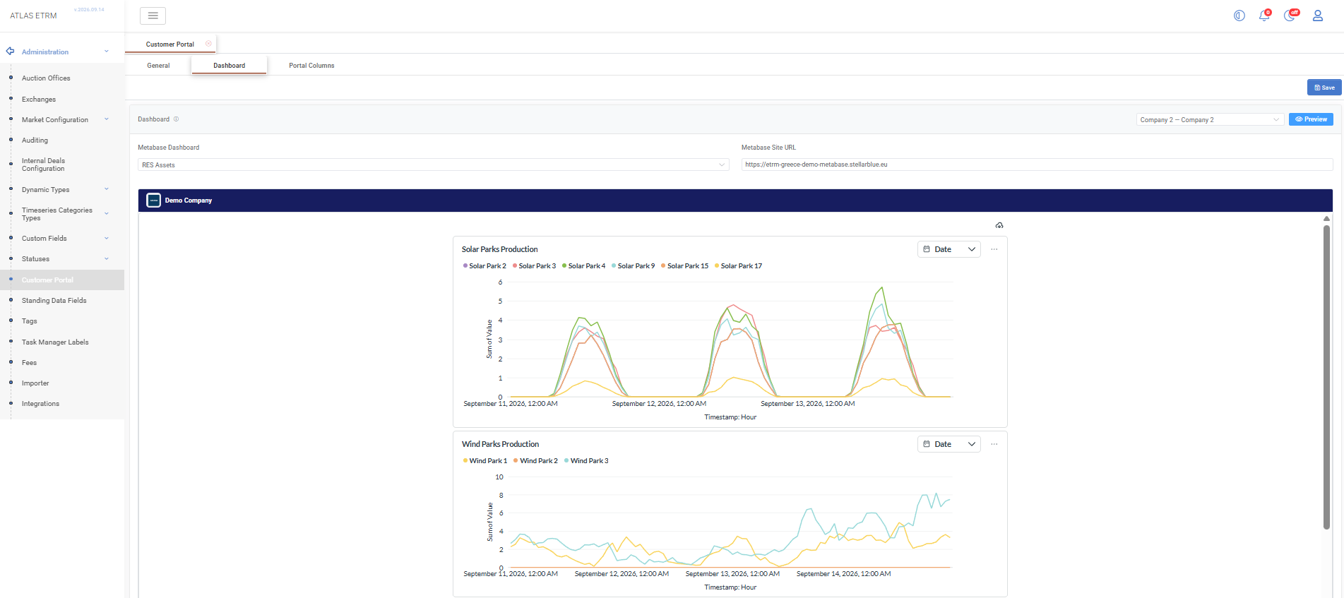This screenshot has height=598, width=1344.
Task: Toggle Wind Park 3 legend series
Action: coord(586,461)
